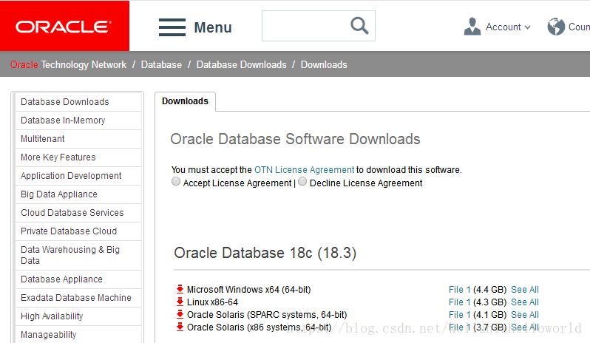Image resolution: width=590 pixels, height=343 pixels.
Task: Open Big Data Appliance in sidebar
Action: pyautogui.click(x=78, y=194)
